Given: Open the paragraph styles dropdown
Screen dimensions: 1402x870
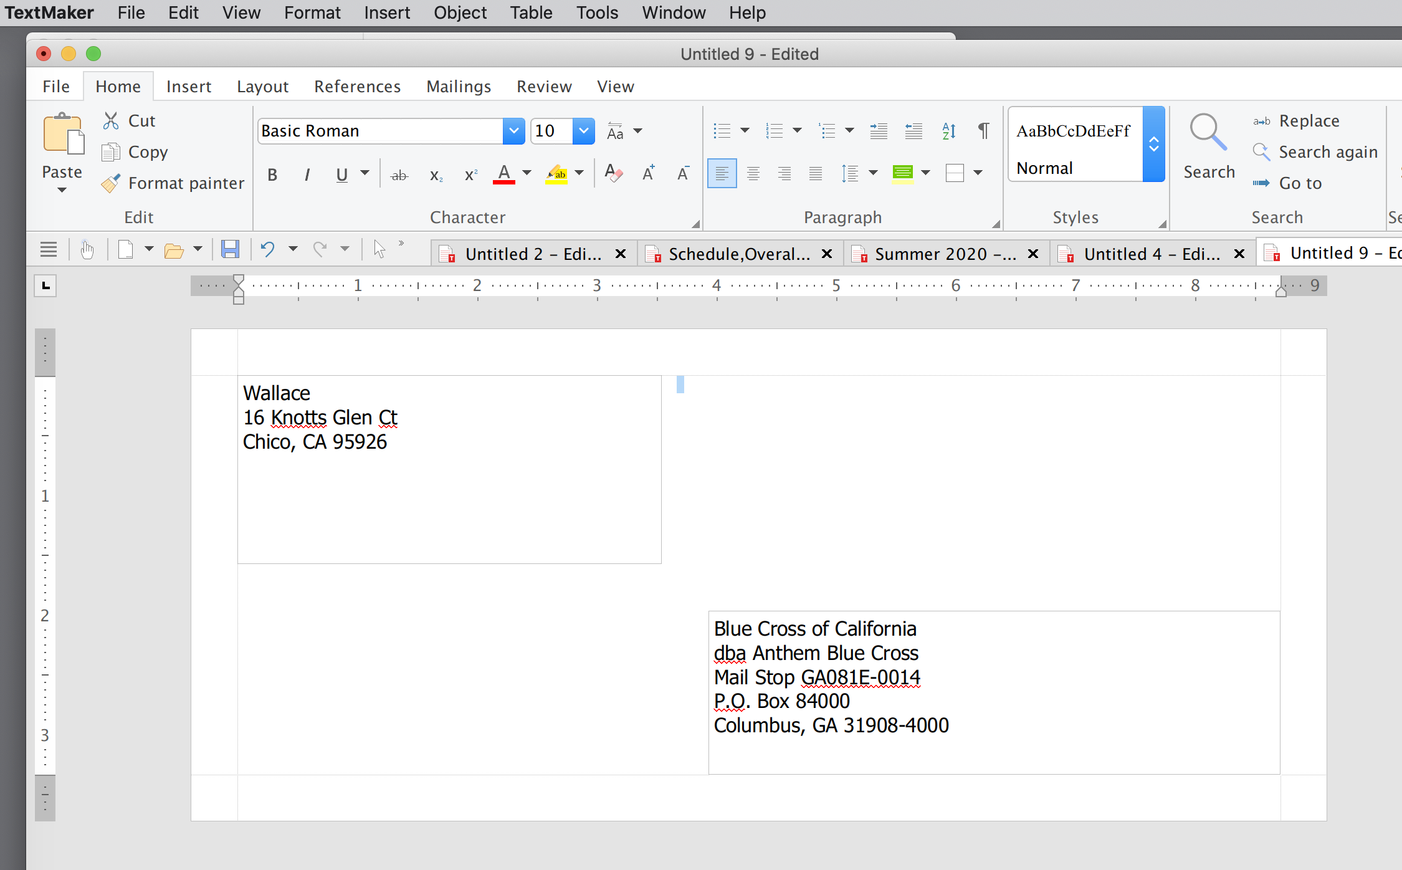Looking at the screenshot, I should tap(1153, 145).
